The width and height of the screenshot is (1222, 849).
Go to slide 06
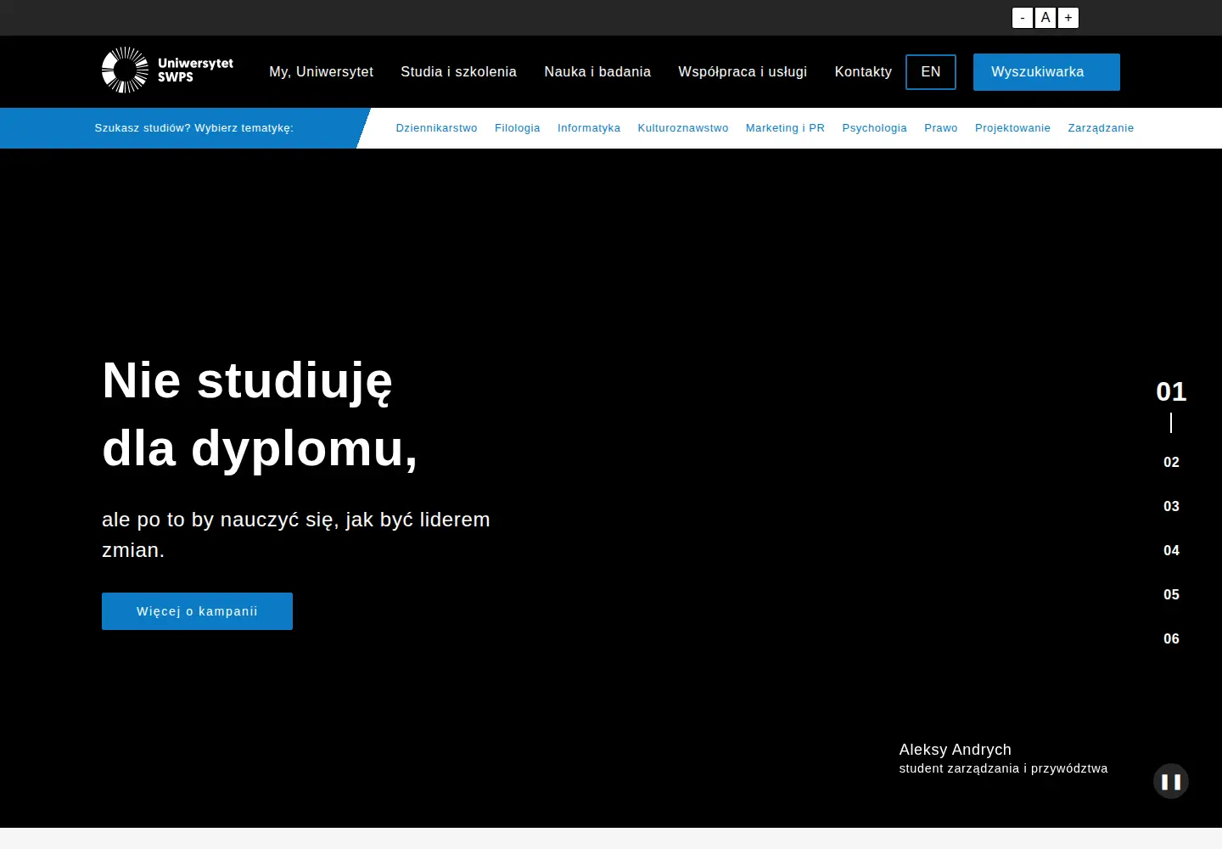click(x=1171, y=639)
